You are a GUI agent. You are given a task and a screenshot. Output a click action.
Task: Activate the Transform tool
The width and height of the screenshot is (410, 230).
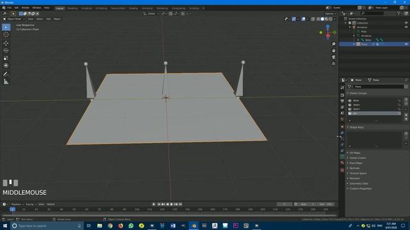pos(6,65)
